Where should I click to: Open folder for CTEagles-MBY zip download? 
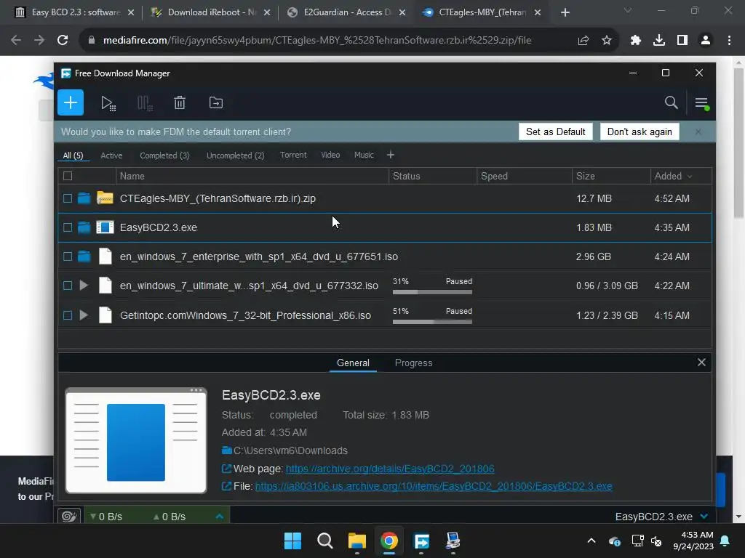[x=84, y=198]
